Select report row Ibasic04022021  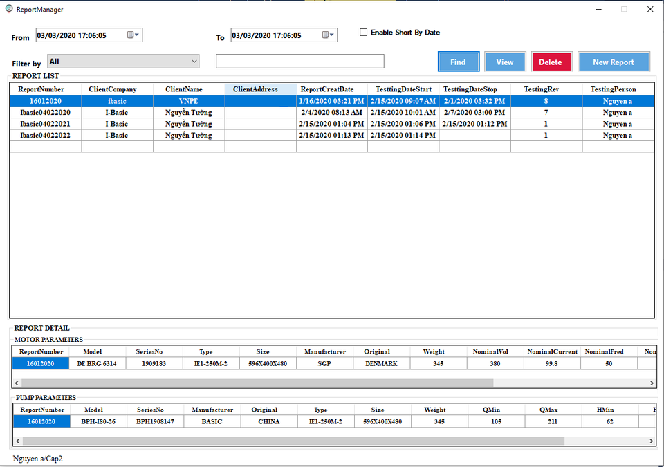pyautogui.click(x=45, y=124)
